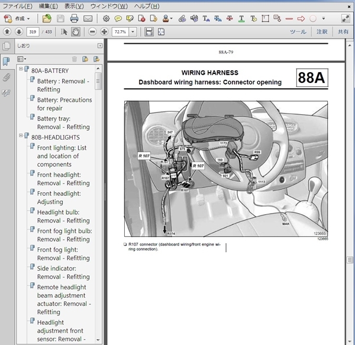
Task: Open bookmark Battery: Precautions for repair
Action: point(64,104)
